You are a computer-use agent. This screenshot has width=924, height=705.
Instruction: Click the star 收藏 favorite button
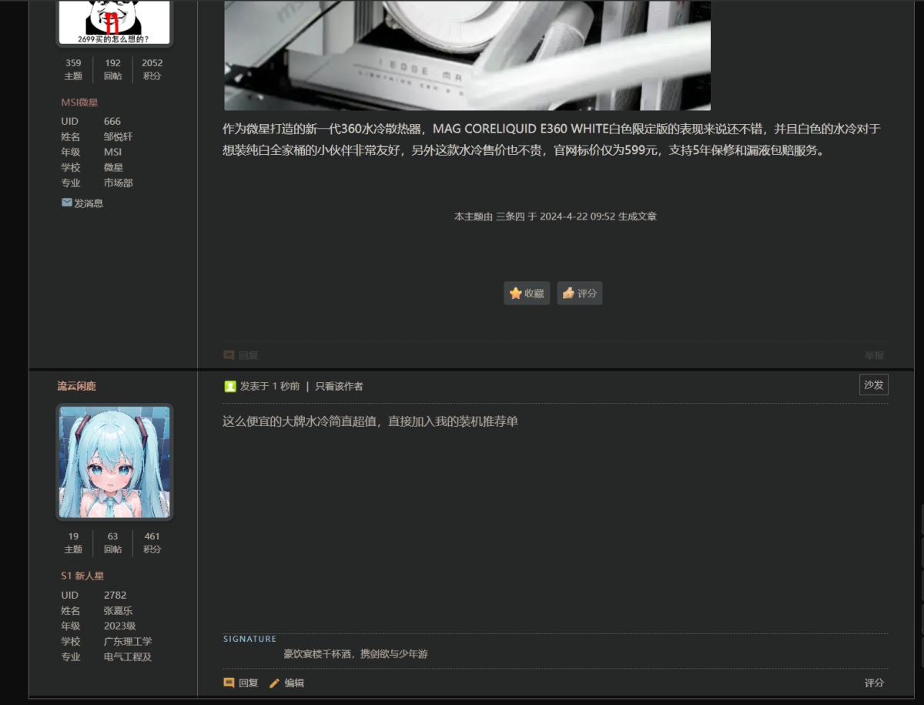[527, 293]
